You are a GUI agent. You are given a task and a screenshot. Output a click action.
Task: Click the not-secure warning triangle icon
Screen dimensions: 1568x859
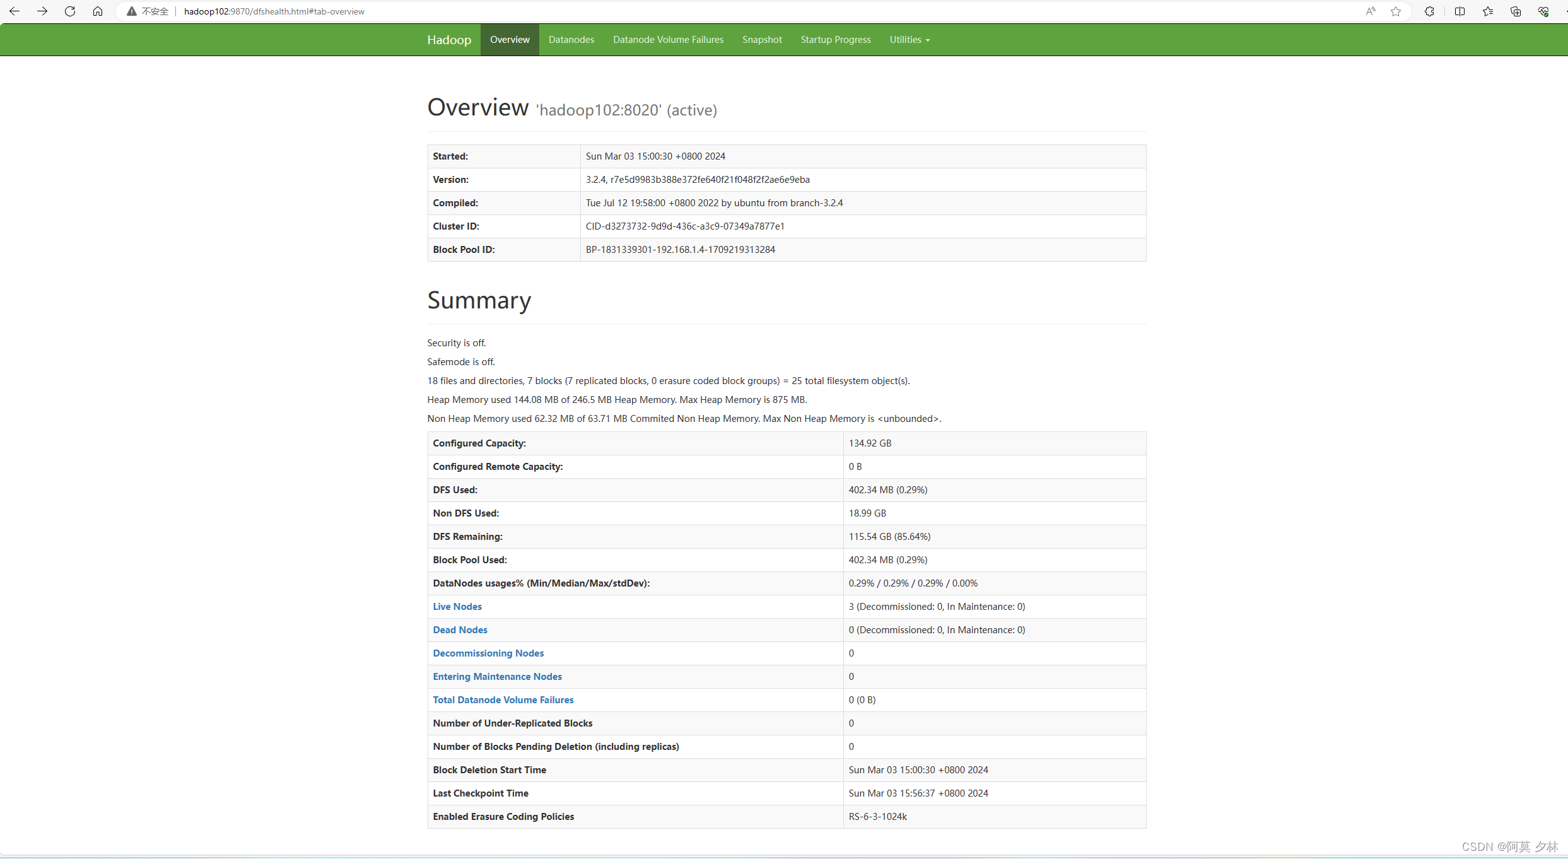coord(132,11)
